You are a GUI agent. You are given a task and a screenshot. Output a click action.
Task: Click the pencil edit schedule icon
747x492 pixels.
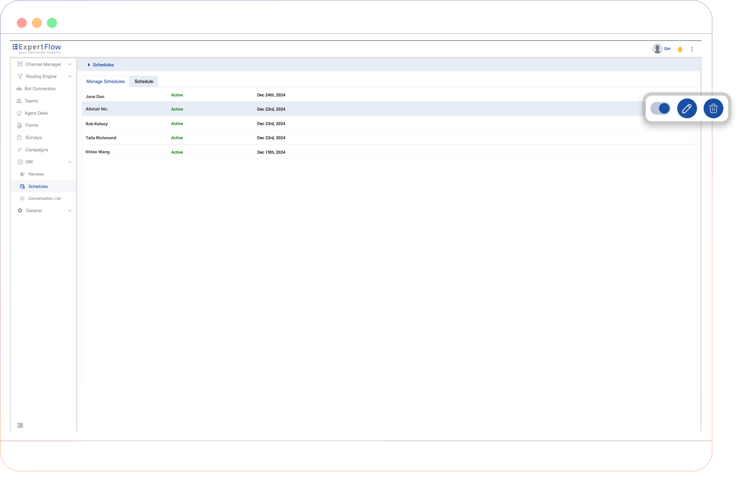tap(686, 109)
